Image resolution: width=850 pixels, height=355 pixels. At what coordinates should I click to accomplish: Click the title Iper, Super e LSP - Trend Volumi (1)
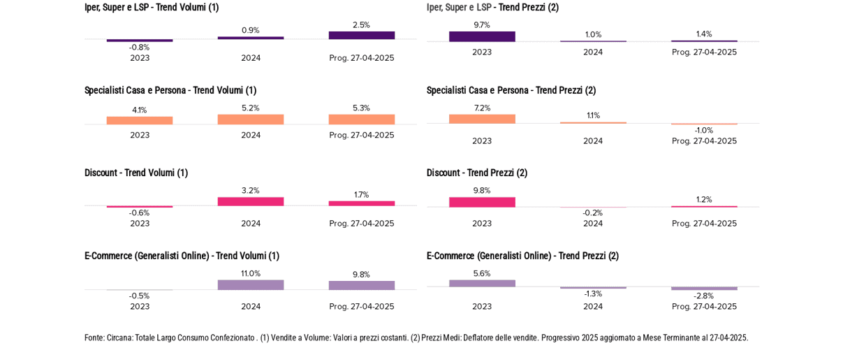[x=152, y=7]
